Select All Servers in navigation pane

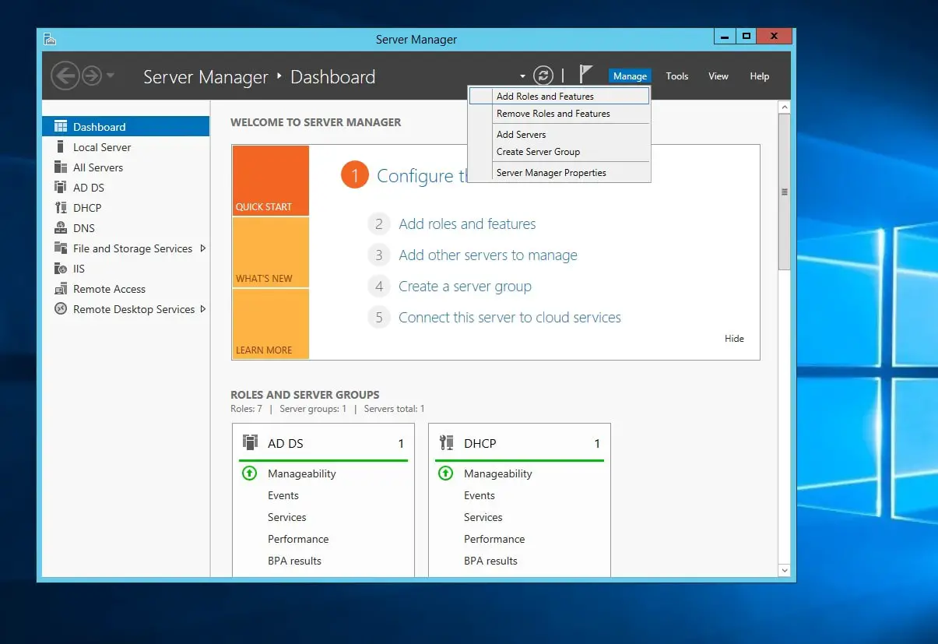tap(98, 167)
